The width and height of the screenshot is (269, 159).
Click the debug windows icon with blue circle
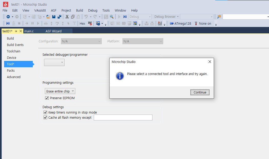pos(98,23)
